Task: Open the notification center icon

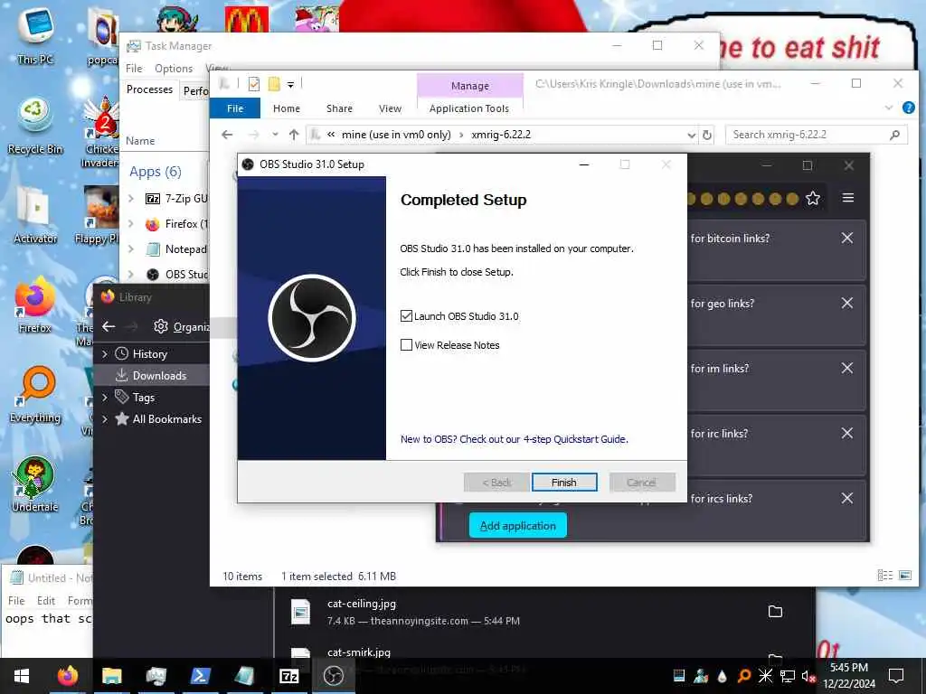Action: point(896,676)
